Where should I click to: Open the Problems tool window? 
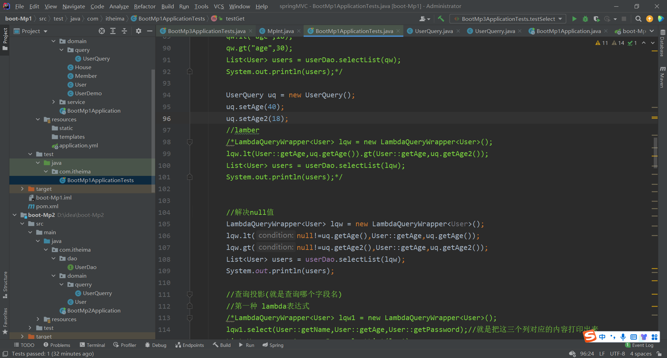57,345
